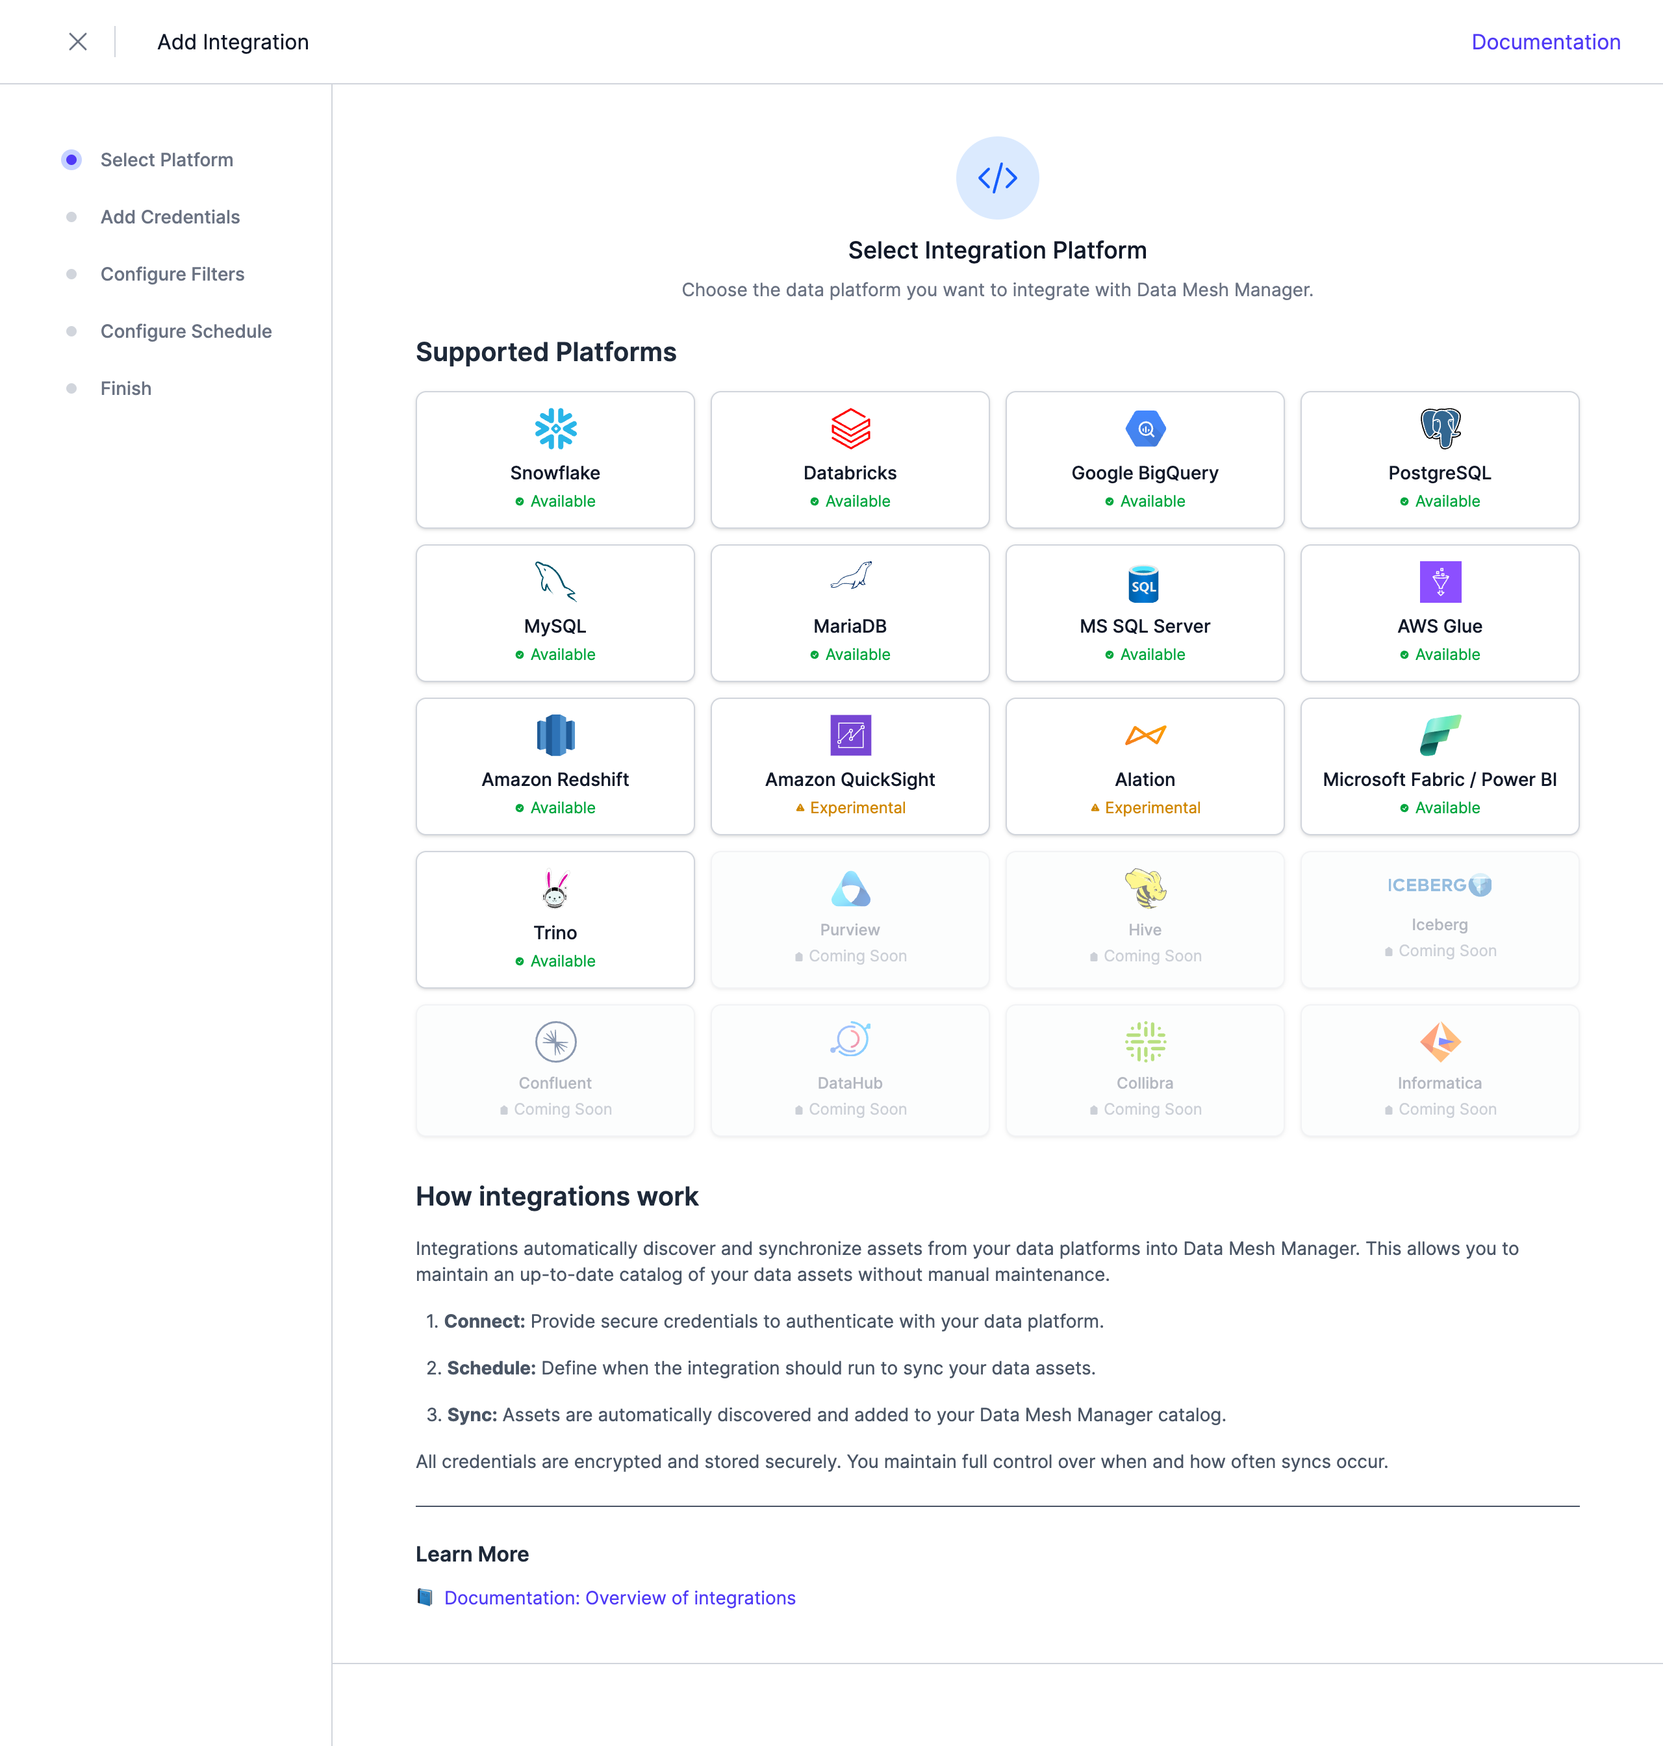Click the book icon beside the documentation link
Viewport: 1663px width, 1746px height.
[425, 1597]
